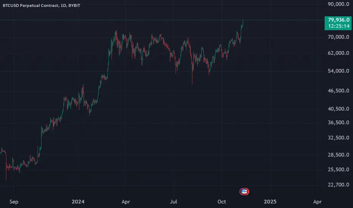Click the US economic event flag icon
This screenshot has height=208, width=353.
[x=245, y=192]
